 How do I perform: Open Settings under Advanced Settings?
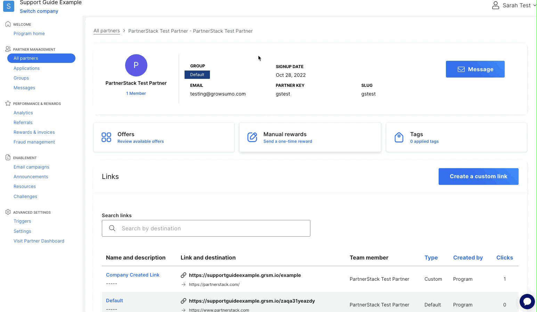22,231
